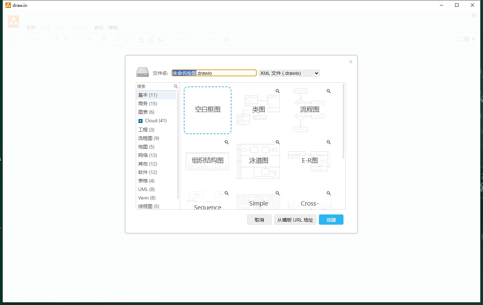Click magnifier icon on 类图 template
Screen dimensions: 483x305
278,91
